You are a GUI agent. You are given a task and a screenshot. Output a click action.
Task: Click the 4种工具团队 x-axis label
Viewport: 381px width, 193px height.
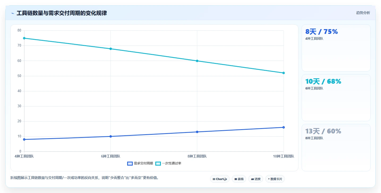24,156
